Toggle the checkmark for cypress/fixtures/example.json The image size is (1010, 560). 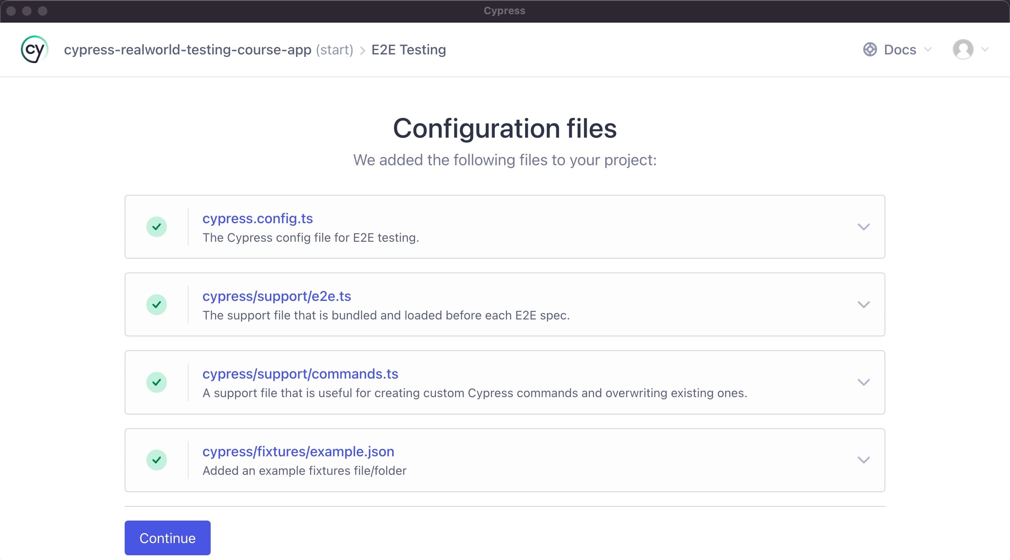tap(157, 459)
